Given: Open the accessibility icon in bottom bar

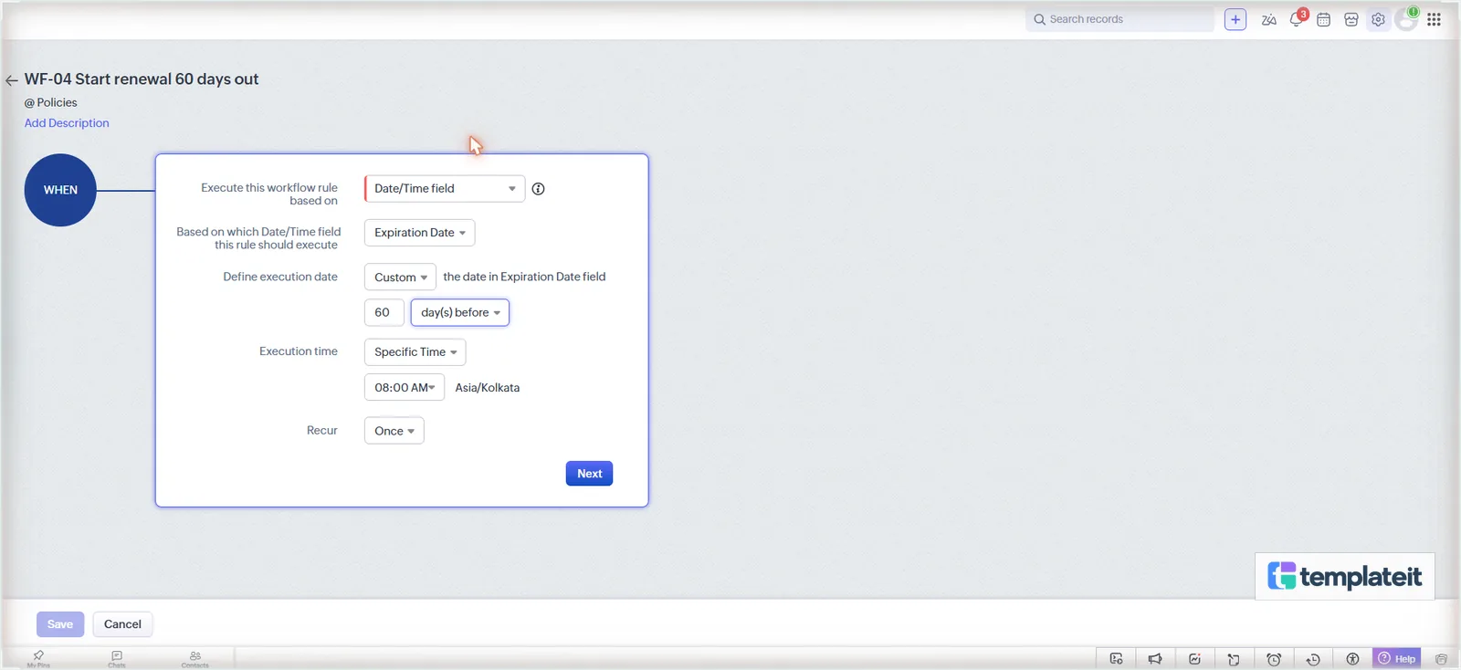Looking at the screenshot, I should pyautogui.click(x=1352, y=659).
